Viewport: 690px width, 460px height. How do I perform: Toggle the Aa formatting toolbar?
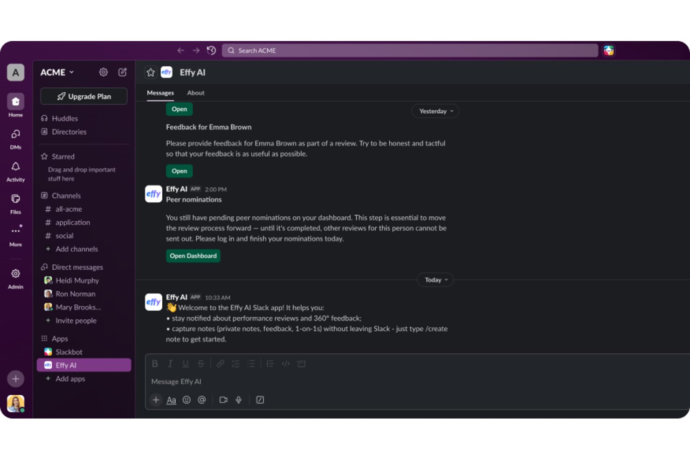(172, 400)
